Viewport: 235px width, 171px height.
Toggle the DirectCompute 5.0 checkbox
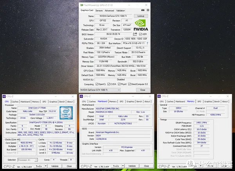click(130, 84)
